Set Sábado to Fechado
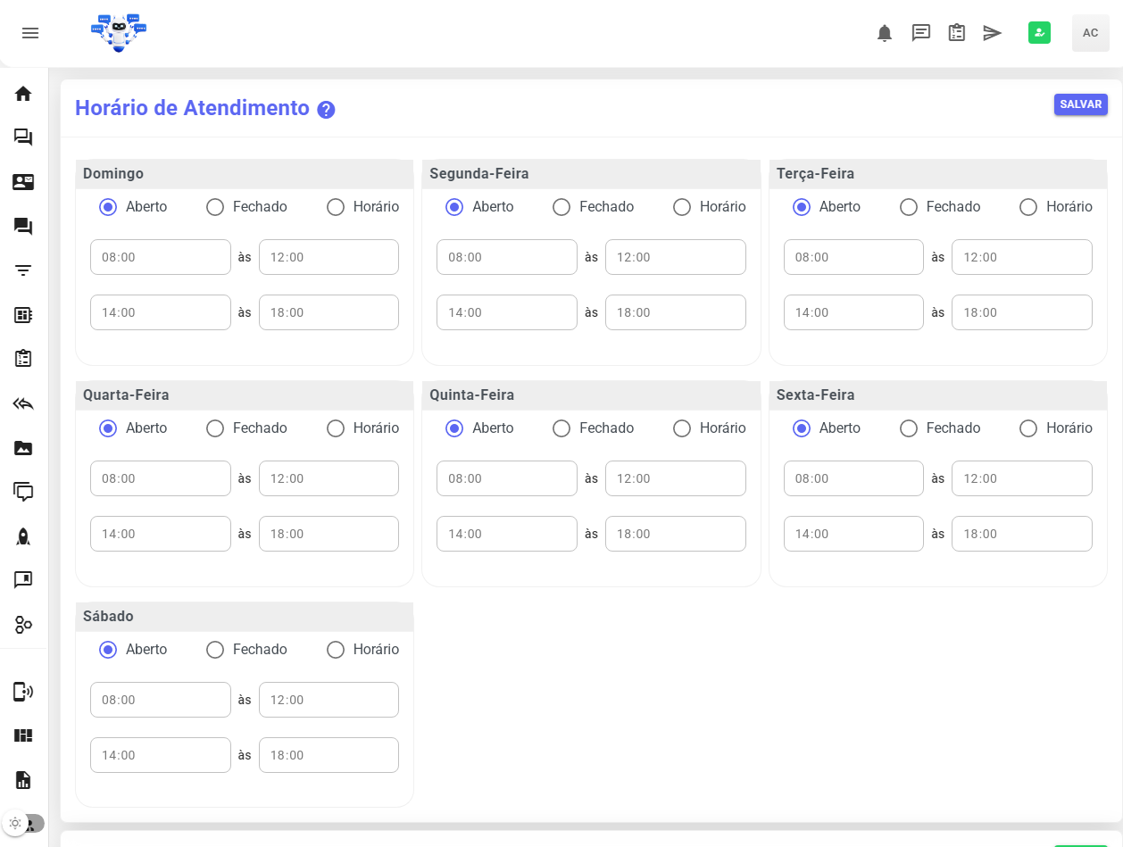The width and height of the screenshot is (1123, 847). click(x=215, y=650)
